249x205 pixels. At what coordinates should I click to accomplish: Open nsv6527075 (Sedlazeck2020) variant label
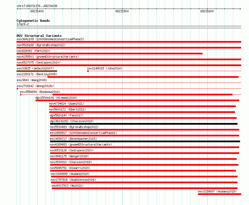tap(39, 62)
